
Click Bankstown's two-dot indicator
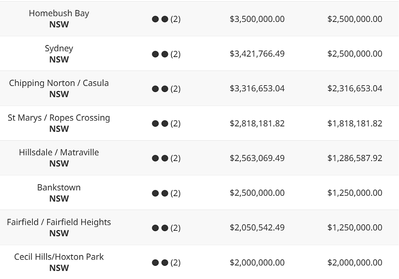tap(160, 193)
